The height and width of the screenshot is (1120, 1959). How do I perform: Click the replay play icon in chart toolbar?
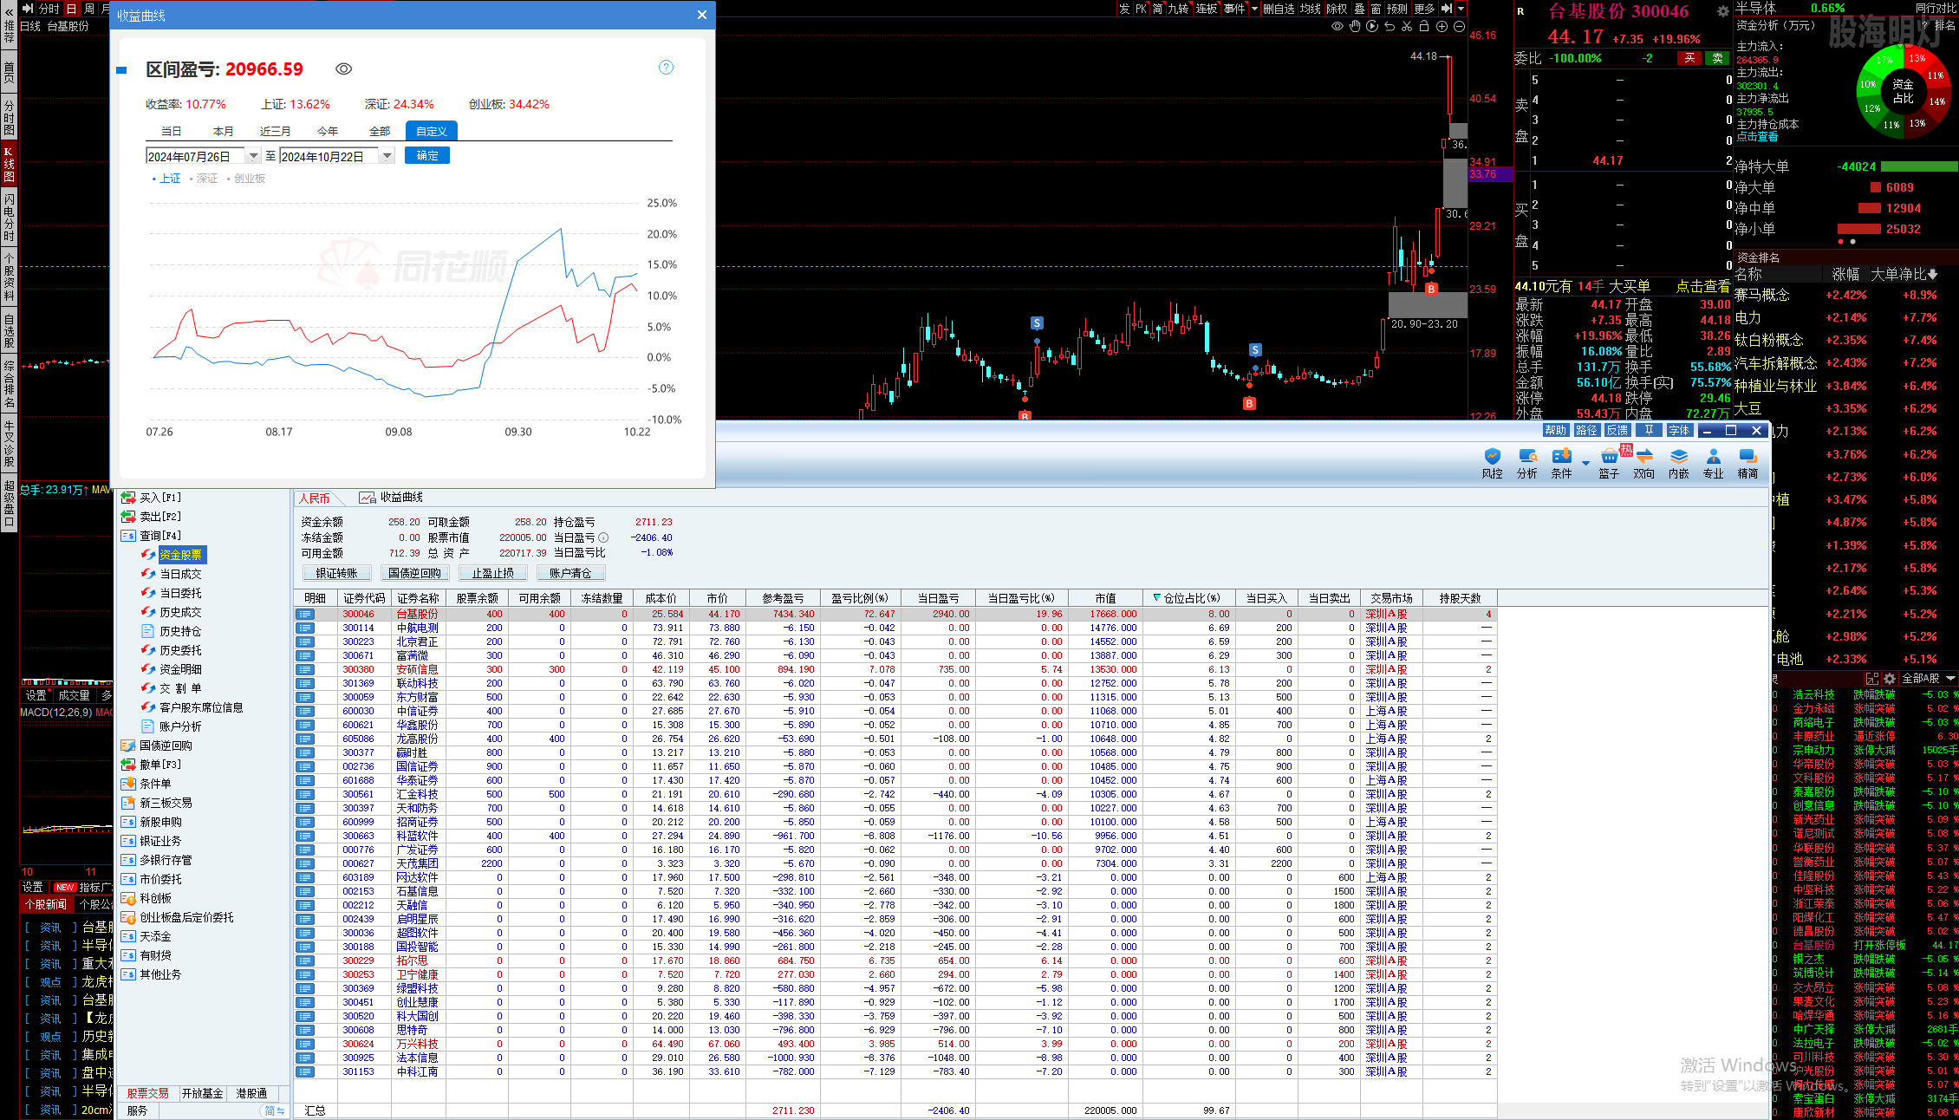coord(1372,27)
